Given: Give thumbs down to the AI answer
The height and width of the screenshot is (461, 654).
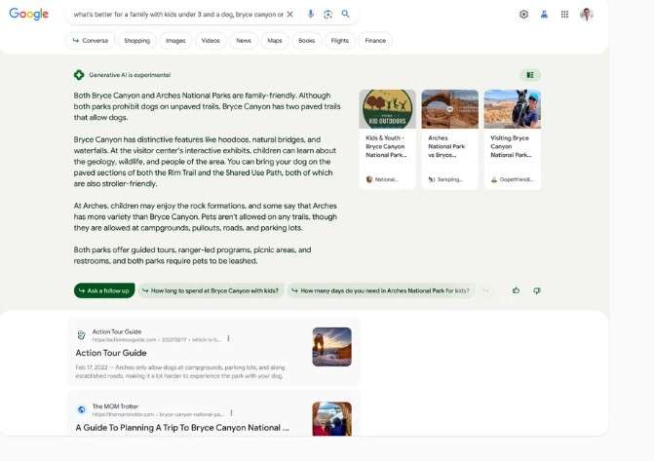Looking at the screenshot, I should pos(537,290).
